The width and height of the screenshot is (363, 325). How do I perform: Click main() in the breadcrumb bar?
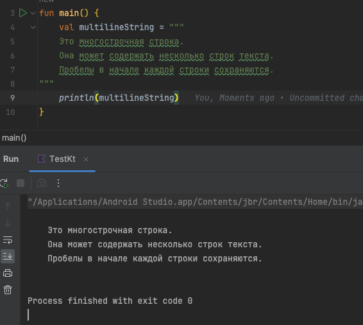14,138
